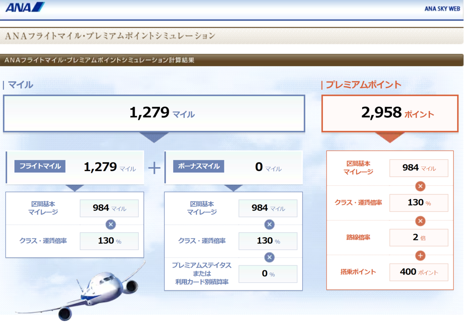Select the page title ANAフライトマイル・プレミアムポイントシミュレーション

110,36
